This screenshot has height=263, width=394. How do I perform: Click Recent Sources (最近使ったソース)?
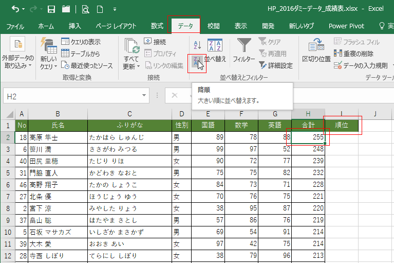pyautogui.click(x=86, y=65)
